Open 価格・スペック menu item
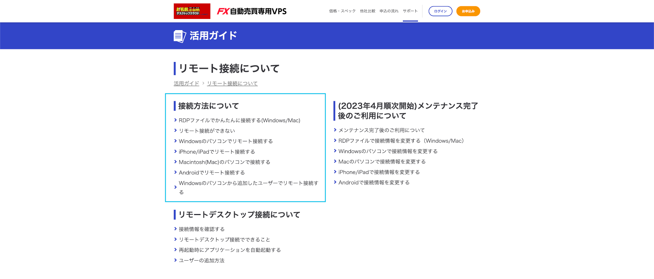 click(x=342, y=11)
